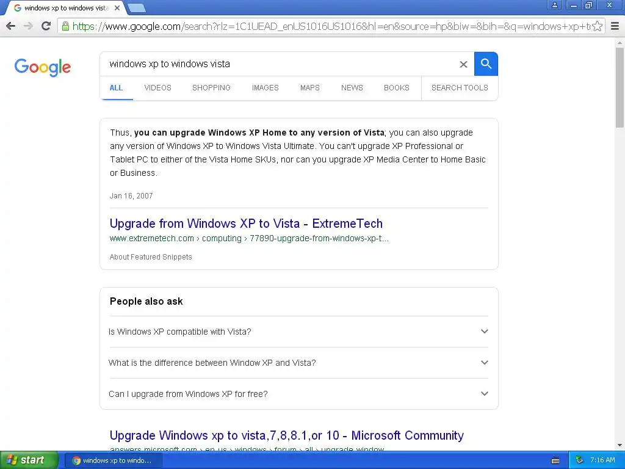
Task: Open a new tab with the new-tab button
Action: click(137, 8)
